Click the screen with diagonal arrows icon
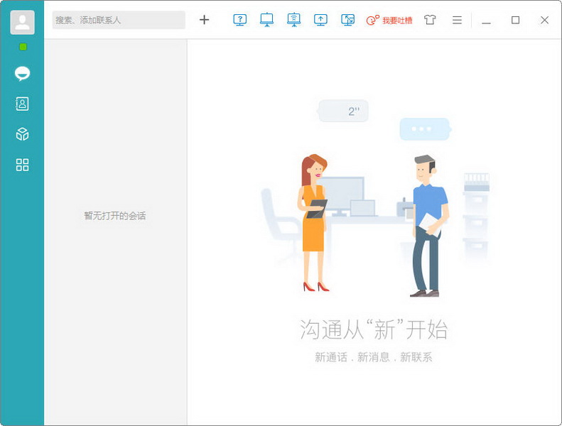Image resolution: width=562 pixels, height=426 pixels. pos(347,20)
